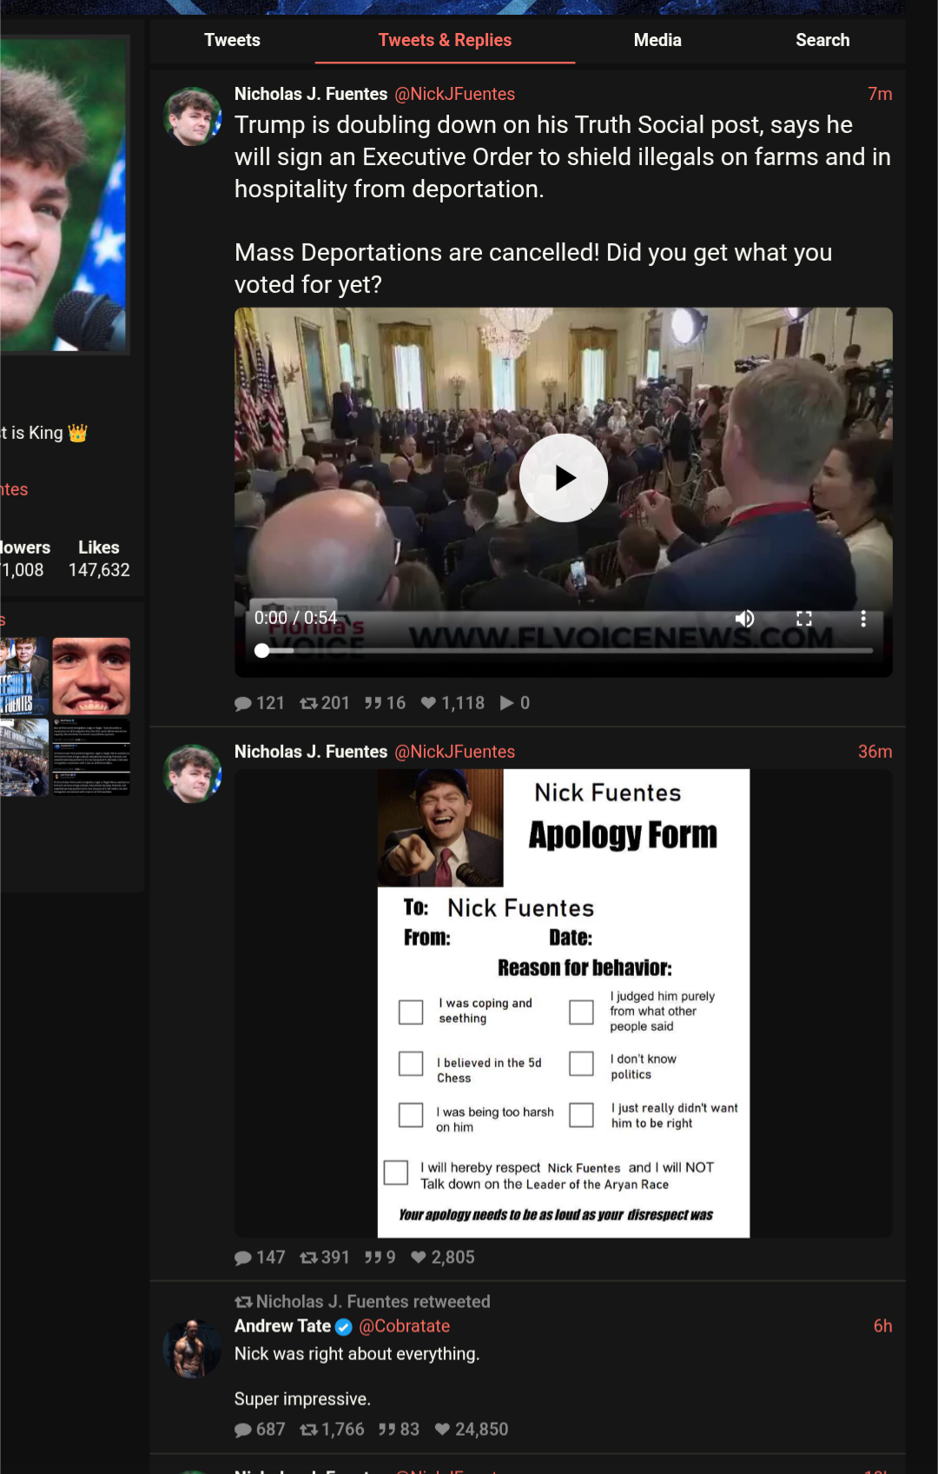Quote Andrew Tate's tweet showing 83 quotes
Image resolution: width=938 pixels, height=1474 pixels.
399,1430
